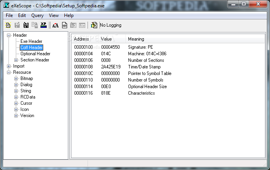Open the Edit menu
This screenshot has width=270, height=170.
tap(22, 15)
